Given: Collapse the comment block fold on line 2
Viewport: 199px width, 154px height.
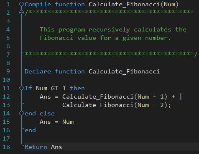Looking at the screenshot, I should pos(21,13).
